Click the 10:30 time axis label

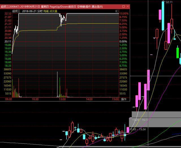coord(35,99)
